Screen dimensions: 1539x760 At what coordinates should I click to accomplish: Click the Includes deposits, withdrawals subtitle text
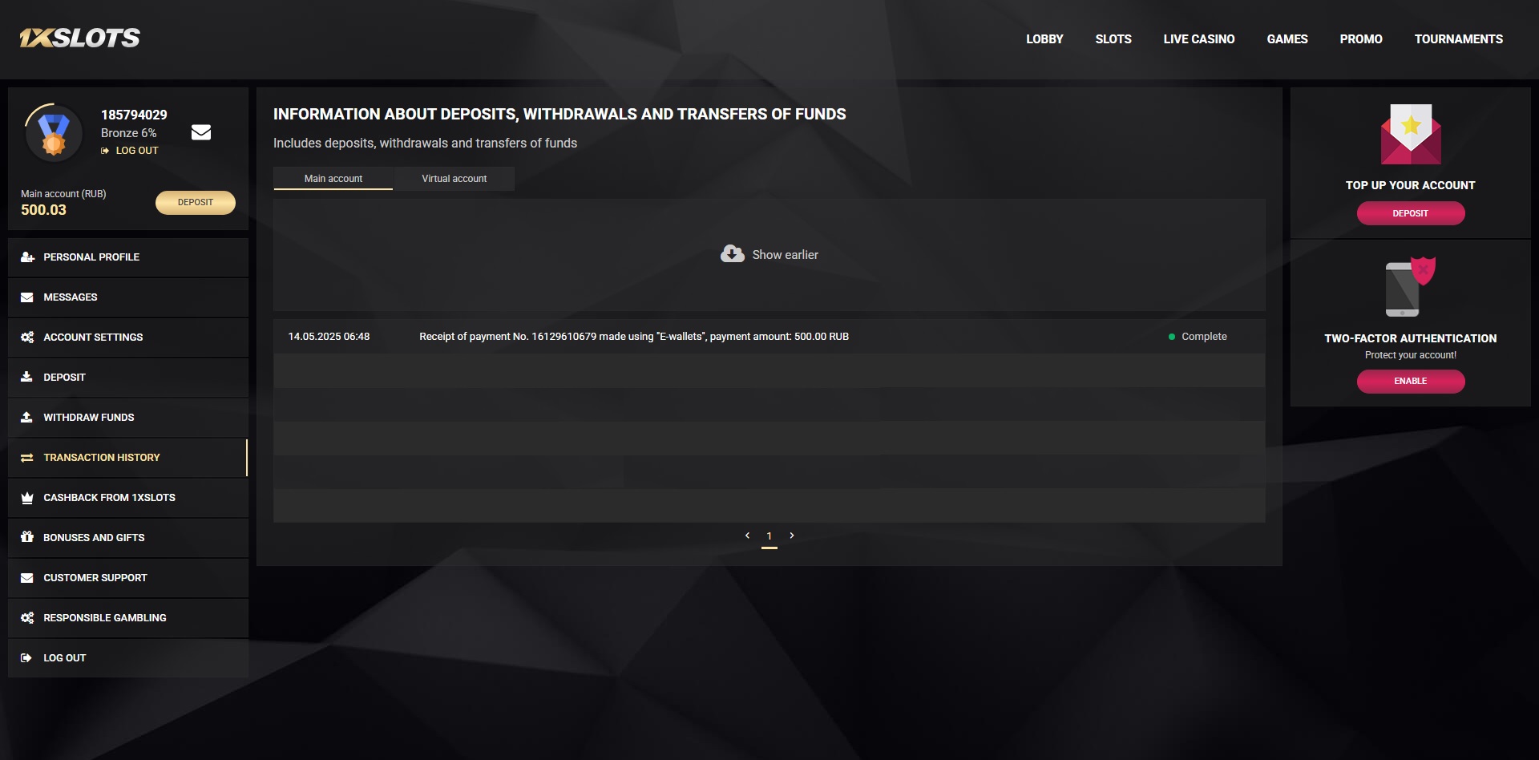(425, 144)
